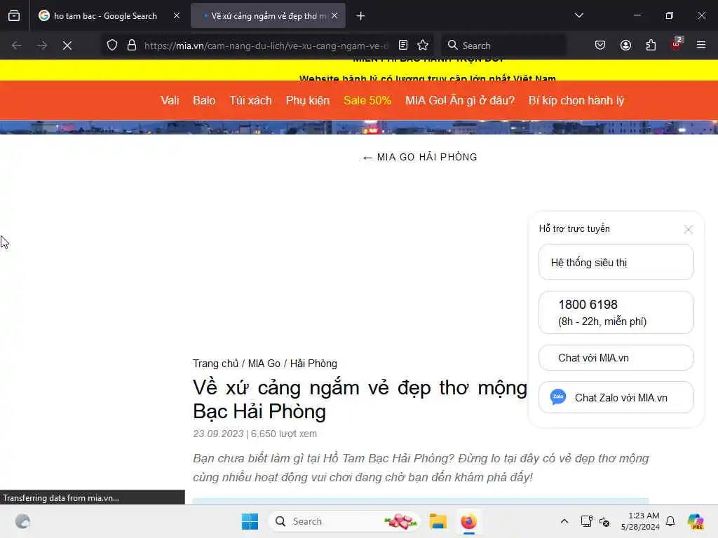The width and height of the screenshot is (718, 538).
Task: Open Firefox application hamburger menu
Action: point(701,46)
